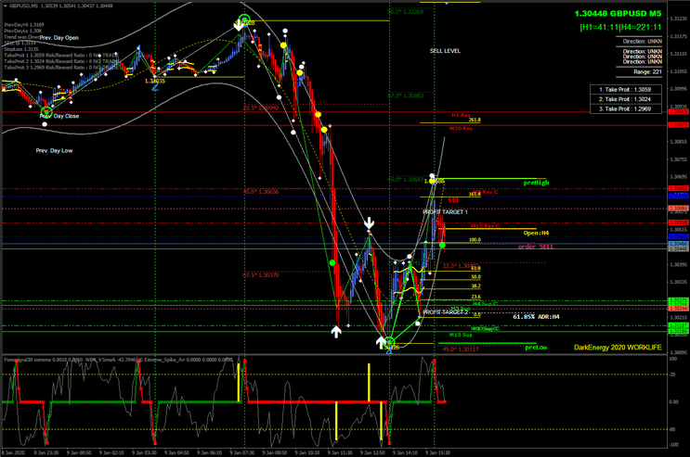Image resolution: width=690 pixels, height=457 pixels.
Task: Click the PROFIT TARGET 1 label
Action: (x=446, y=212)
